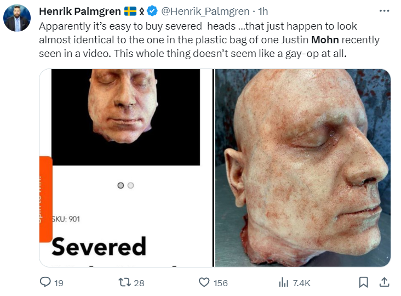The width and height of the screenshot is (401, 296).
Task: Open the right side-profile head image
Action: tap(302, 168)
